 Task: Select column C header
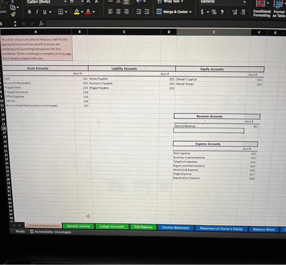[124, 32]
